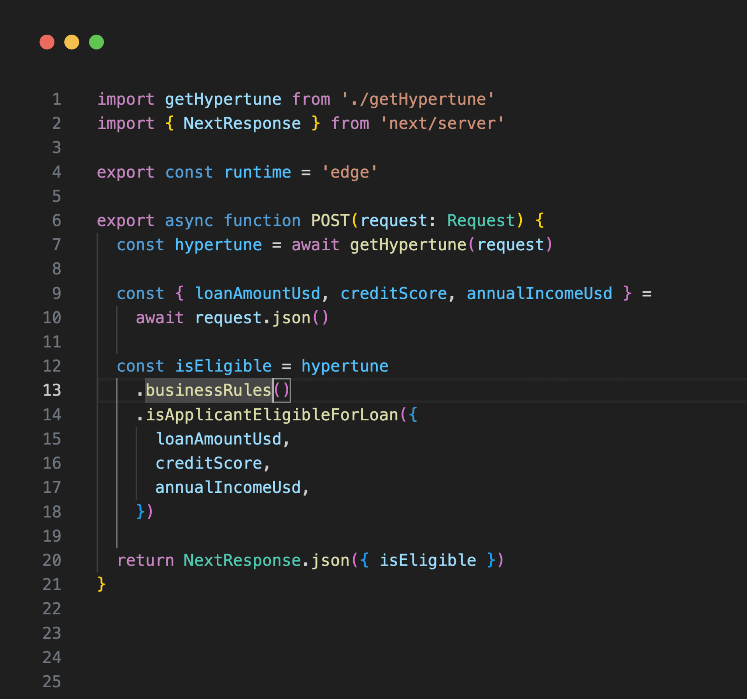Click the creditScore destructured variable on line 9
The image size is (747, 699).
click(393, 293)
